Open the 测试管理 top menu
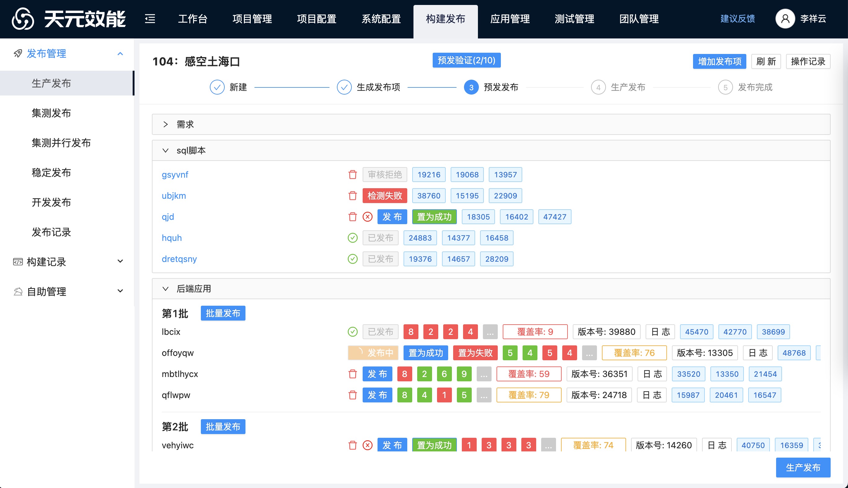The width and height of the screenshot is (848, 488). pyautogui.click(x=574, y=19)
